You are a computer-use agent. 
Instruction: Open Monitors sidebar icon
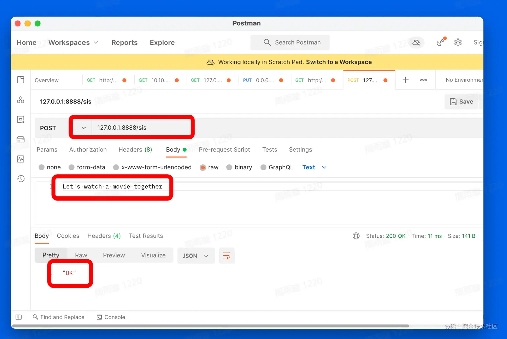21,159
